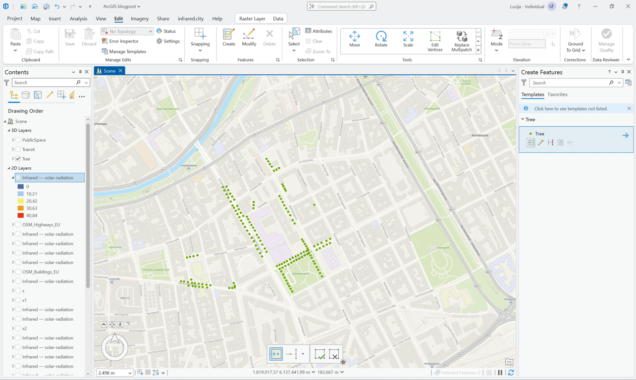Open Manage Templates
The width and height of the screenshot is (636, 380).
point(124,51)
